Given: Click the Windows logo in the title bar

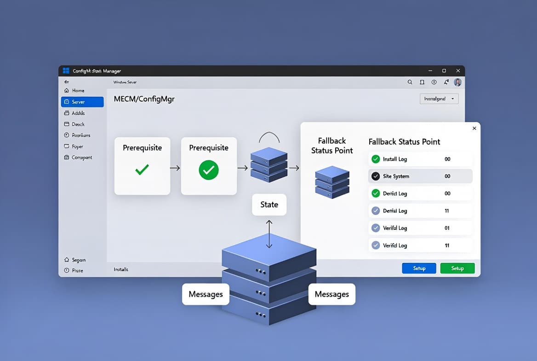Looking at the screenshot, I should coord(66,71).
